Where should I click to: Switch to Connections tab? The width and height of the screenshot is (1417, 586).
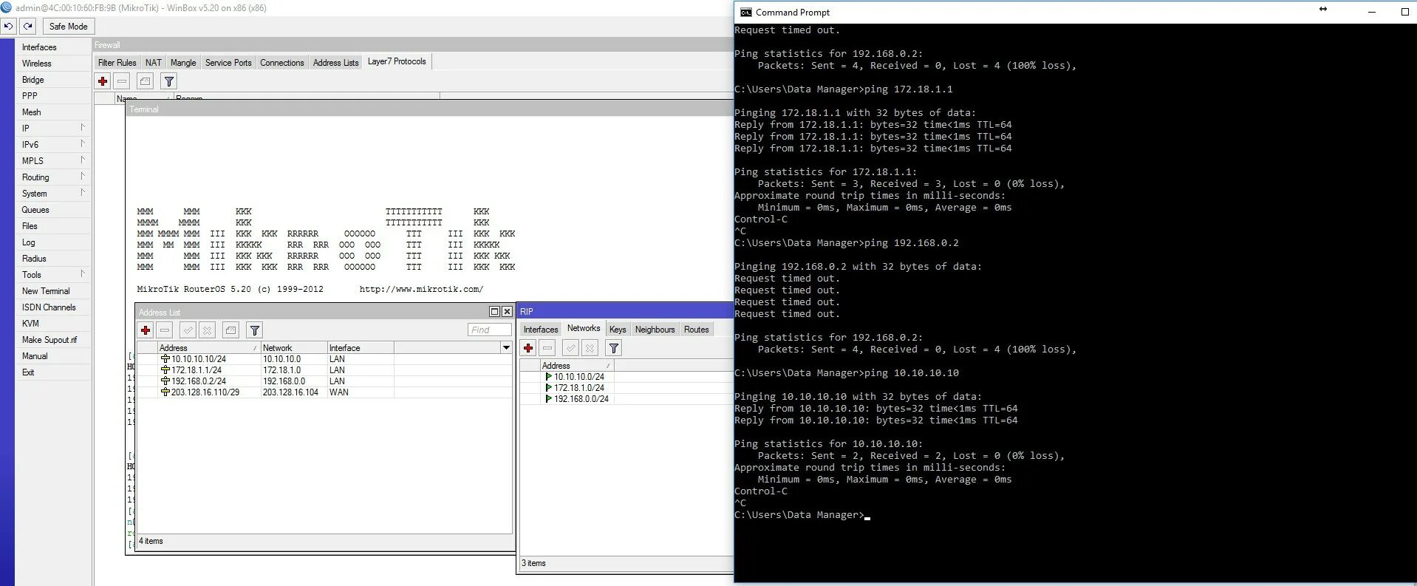pyautogui.click(x=282, y=63)
